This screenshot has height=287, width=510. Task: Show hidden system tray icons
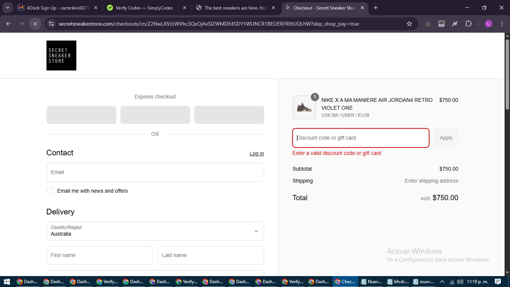coord(442,282)
